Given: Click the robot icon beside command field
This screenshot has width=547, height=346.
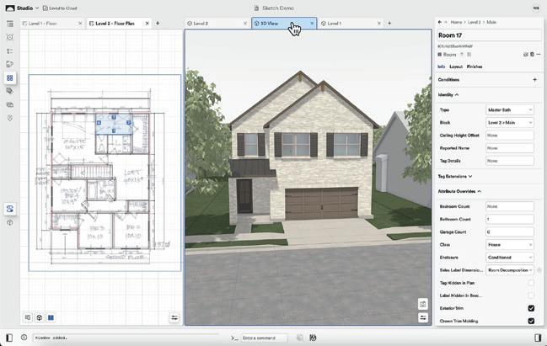Looking at the screenshot, I should (313, 338).
